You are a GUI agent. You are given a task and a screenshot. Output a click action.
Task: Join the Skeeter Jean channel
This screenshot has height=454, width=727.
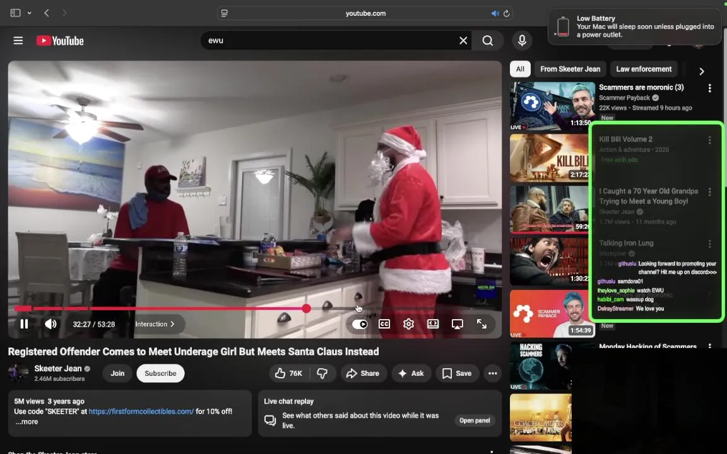click(117, 373)
